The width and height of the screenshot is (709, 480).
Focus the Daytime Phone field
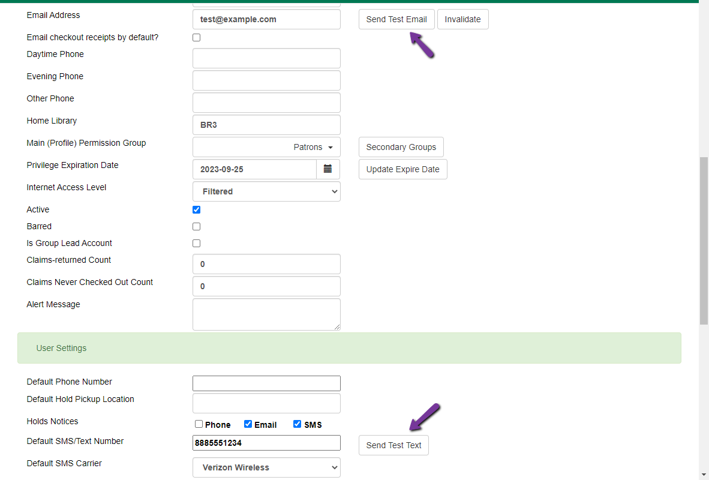tap(266, 58)
